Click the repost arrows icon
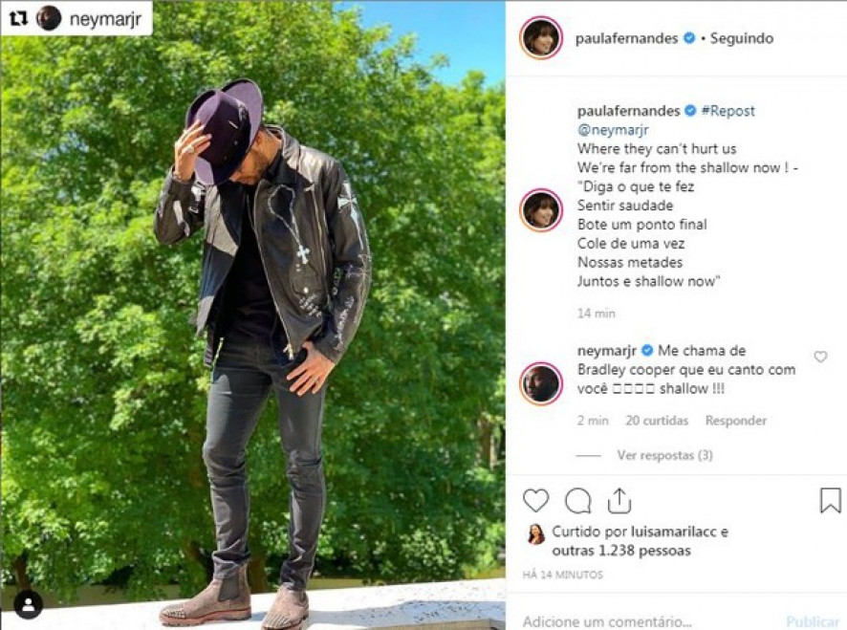The width and height of the screenshot is (847, 630). tap(19, 19)
